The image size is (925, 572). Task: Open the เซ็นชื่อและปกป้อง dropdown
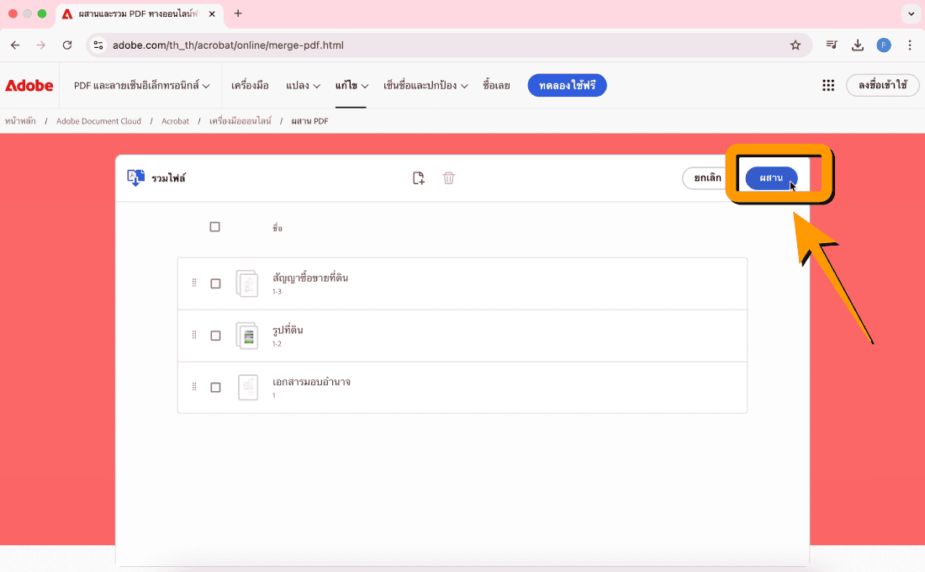point(425,86)
